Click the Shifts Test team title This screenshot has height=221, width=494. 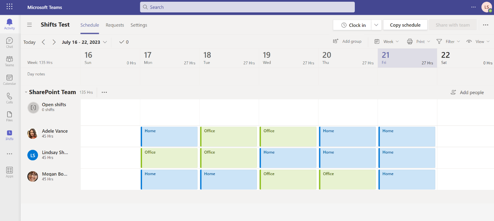point(55,25)
